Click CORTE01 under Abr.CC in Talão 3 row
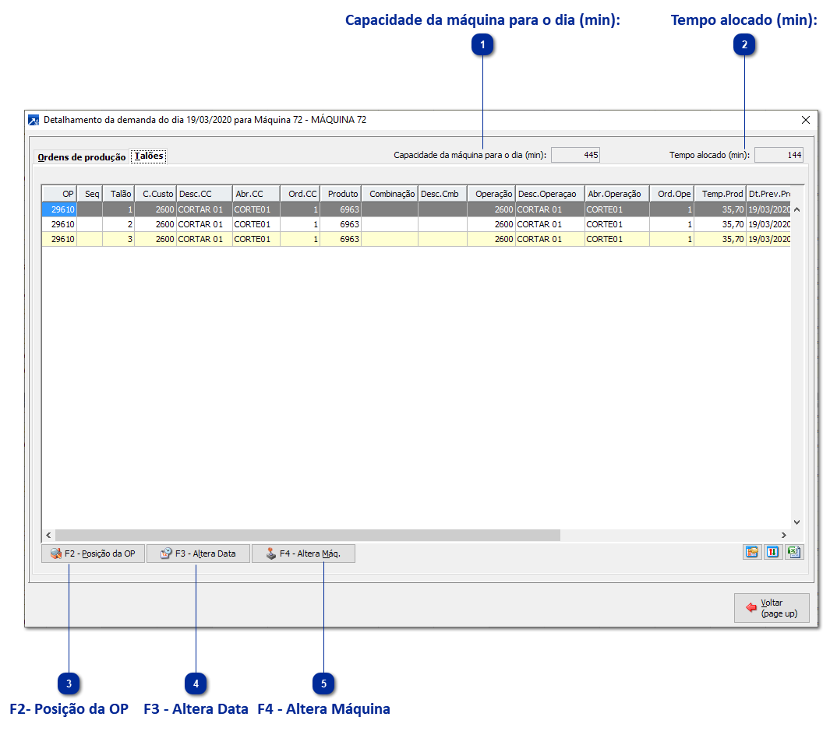Screen dimensions: 830x731 (x=256, y=239)
